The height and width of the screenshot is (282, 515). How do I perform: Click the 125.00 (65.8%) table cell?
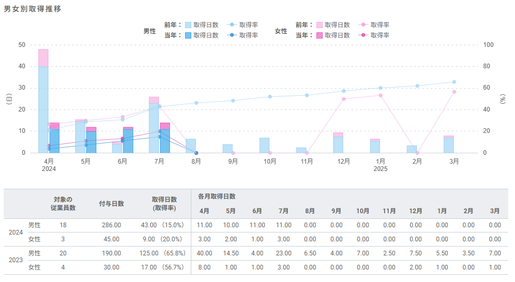pos(163,253)
